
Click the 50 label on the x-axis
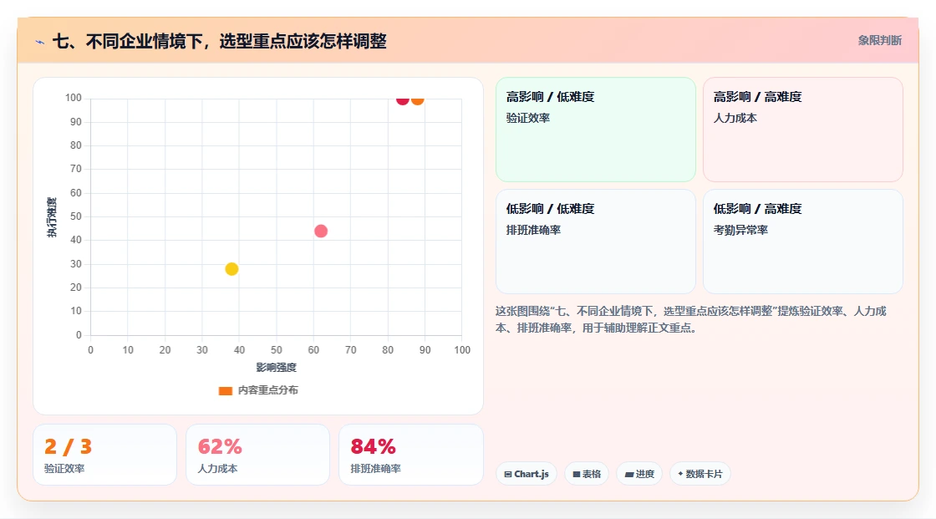[277, 350]
